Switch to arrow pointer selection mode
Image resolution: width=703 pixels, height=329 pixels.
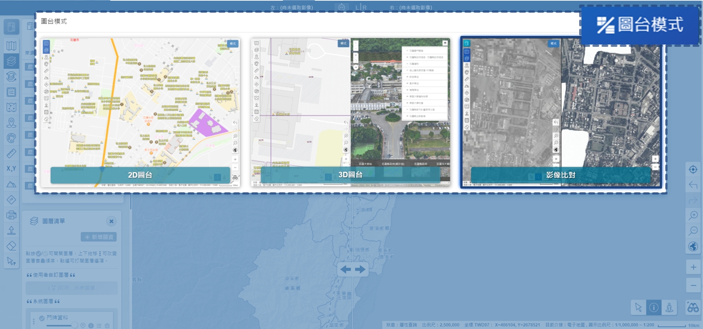click(x=638, y=308)
